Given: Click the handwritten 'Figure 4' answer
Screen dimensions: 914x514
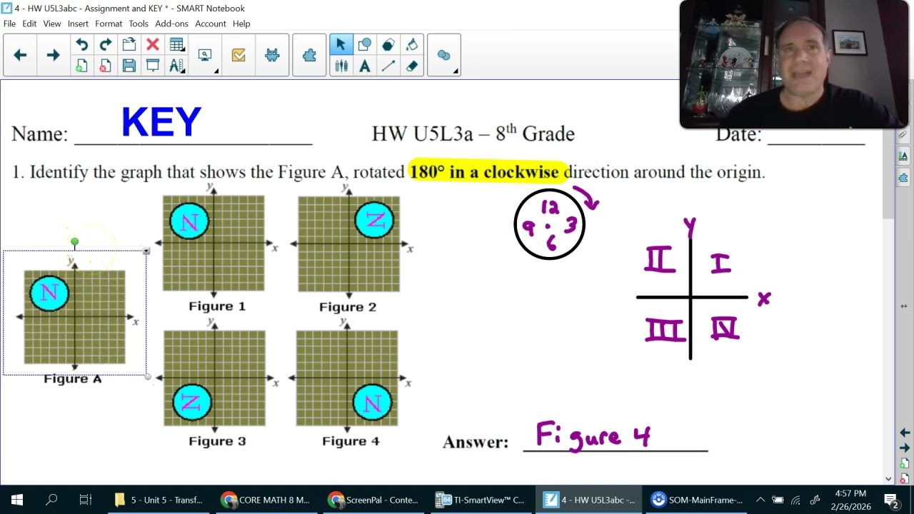Looking at the screenshot, I should [x=593, y=435].
